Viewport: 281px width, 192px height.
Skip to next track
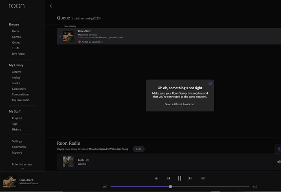(x=190, y=178)
